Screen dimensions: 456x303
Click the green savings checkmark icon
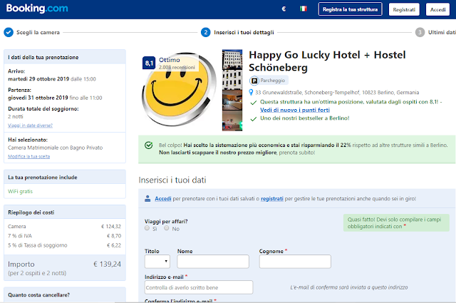[x=149, y=145]
